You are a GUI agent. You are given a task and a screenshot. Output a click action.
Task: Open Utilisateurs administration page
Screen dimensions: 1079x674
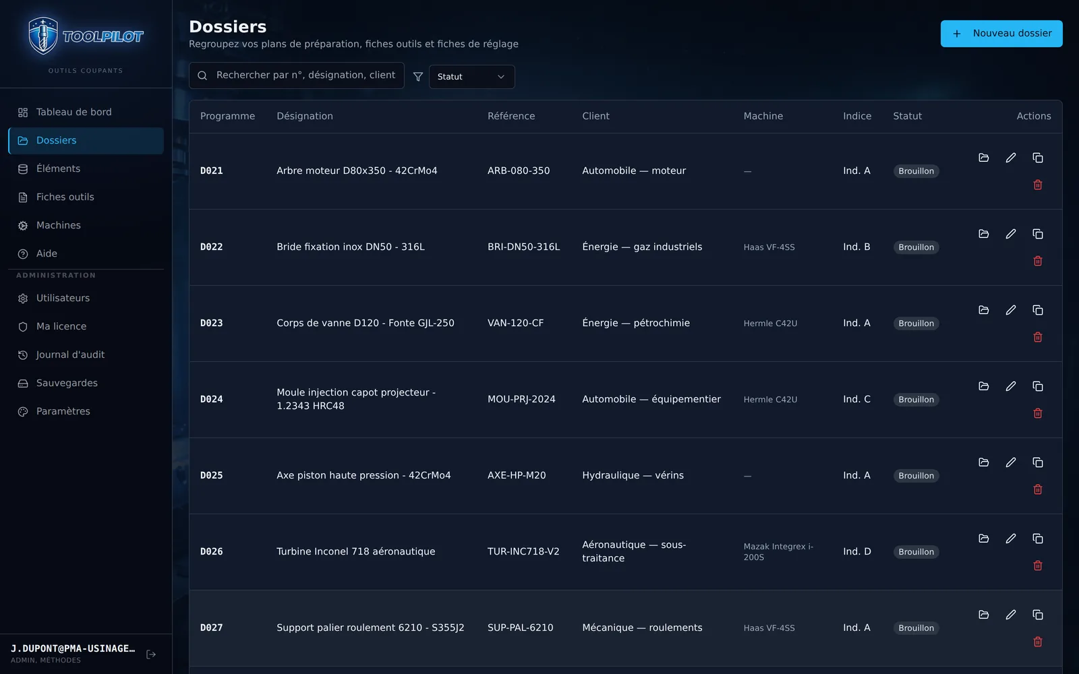pyautogui.click(x=86, y=299)
